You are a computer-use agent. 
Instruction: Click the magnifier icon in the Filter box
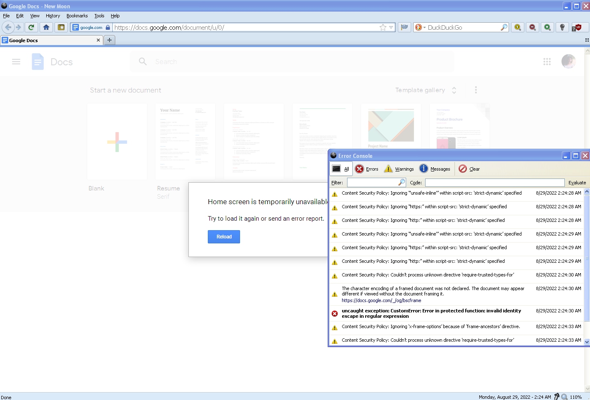click(401, 182)
